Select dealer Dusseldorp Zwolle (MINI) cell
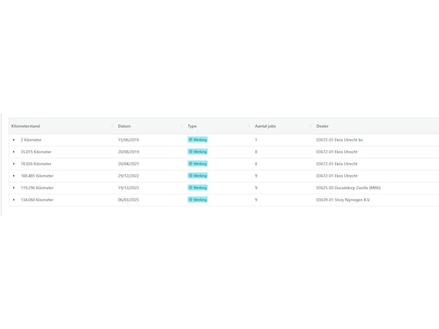This screenshot has height=329, width=439. [348, 188]
